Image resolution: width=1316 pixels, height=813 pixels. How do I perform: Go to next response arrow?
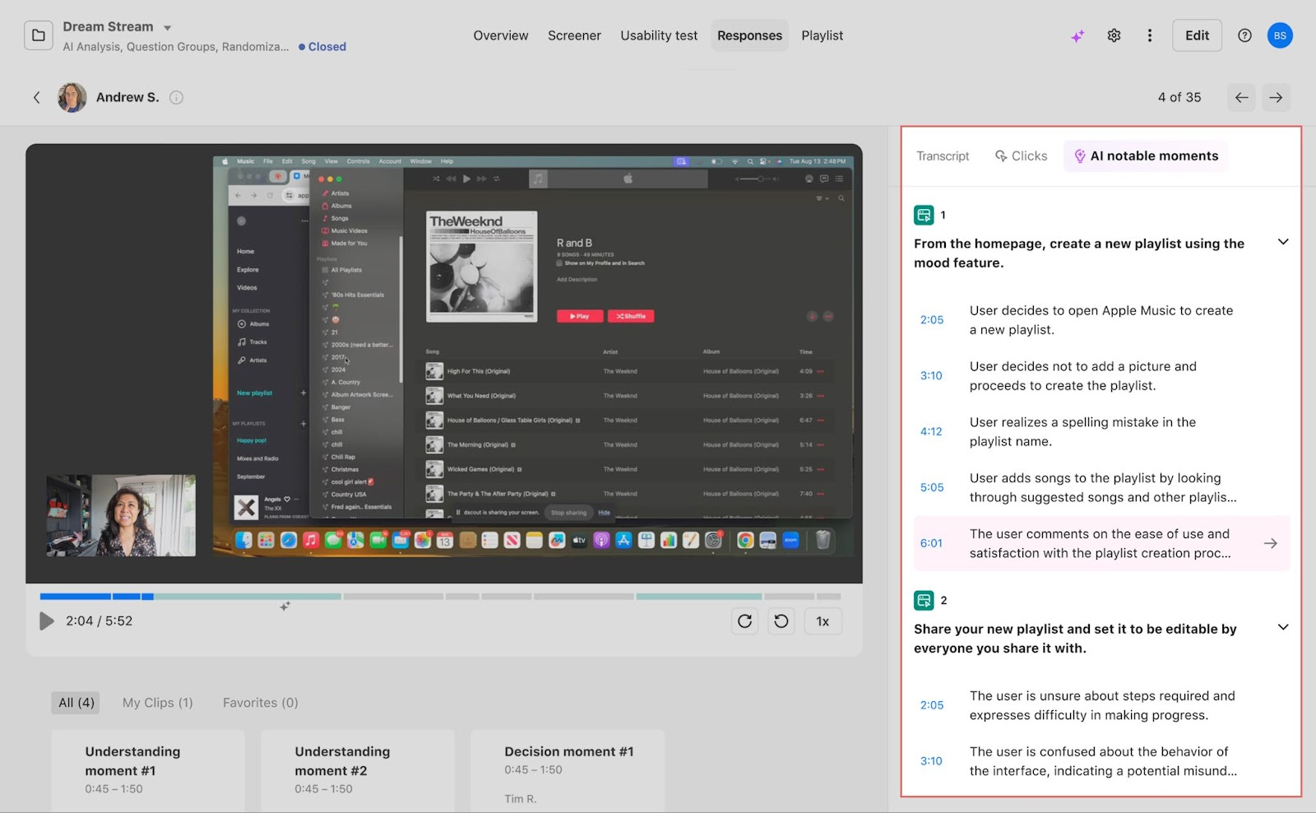[x=1276, y=97]
